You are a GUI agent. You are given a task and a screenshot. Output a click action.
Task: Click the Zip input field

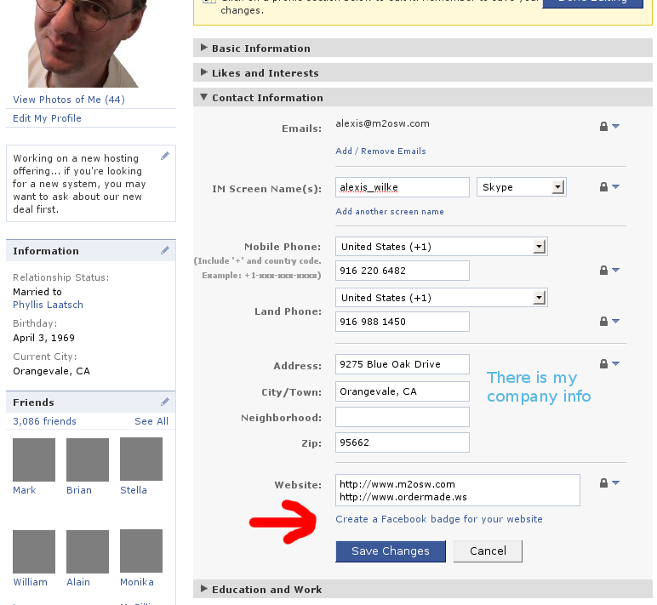(403, 442)
